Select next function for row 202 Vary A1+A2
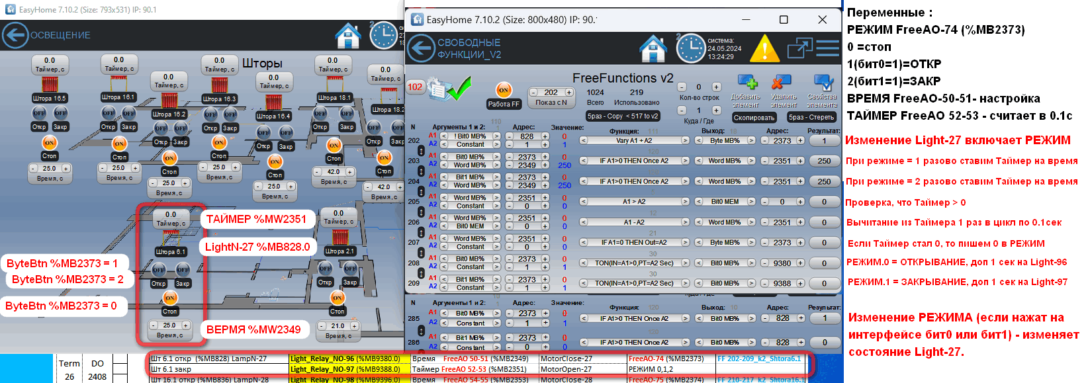The height and width of the screenshot is (383, 1088). tap(685, 141)
